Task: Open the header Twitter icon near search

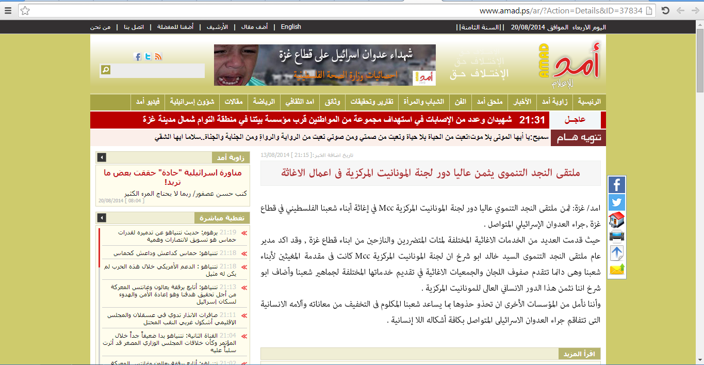Action: tap(148, 57)
